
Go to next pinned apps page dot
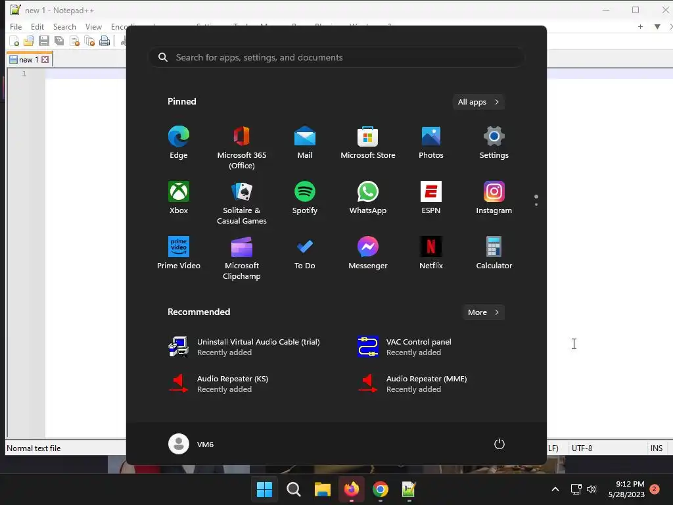536,204
